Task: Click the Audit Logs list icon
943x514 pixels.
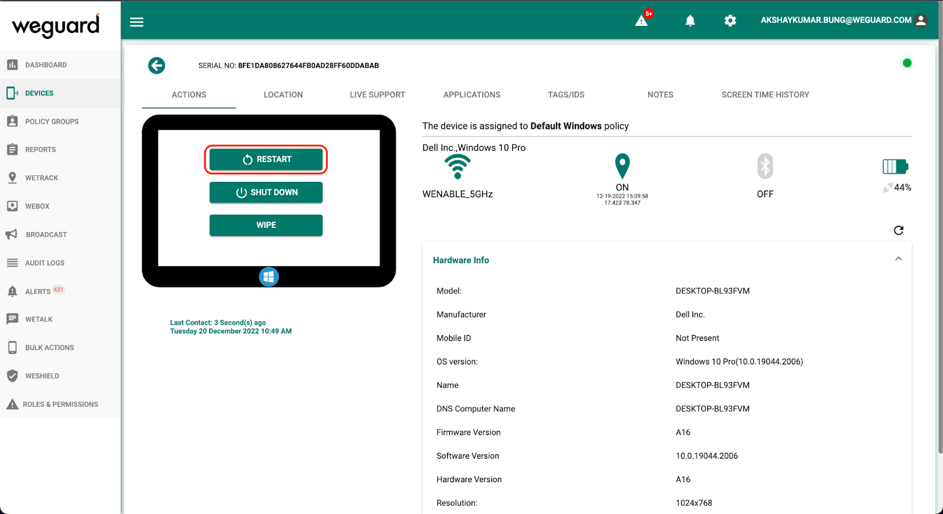Action: [x=12, y=263]
